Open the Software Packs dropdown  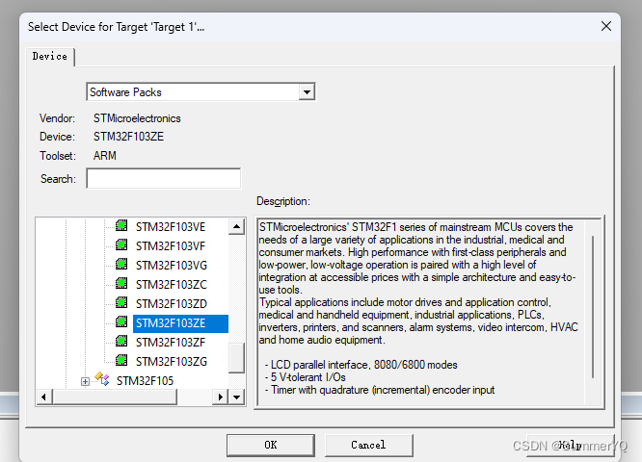click(307, 92)
